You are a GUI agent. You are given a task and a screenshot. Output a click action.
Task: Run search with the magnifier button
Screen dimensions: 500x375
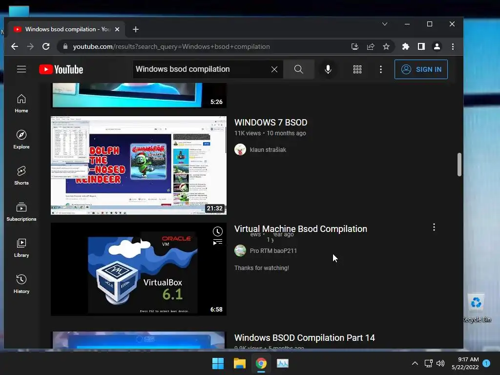click(x=298, y=69)
